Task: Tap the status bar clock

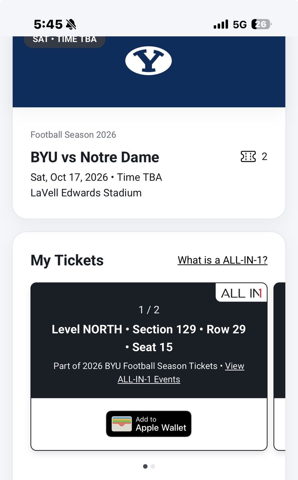Action: click(48, 25)
